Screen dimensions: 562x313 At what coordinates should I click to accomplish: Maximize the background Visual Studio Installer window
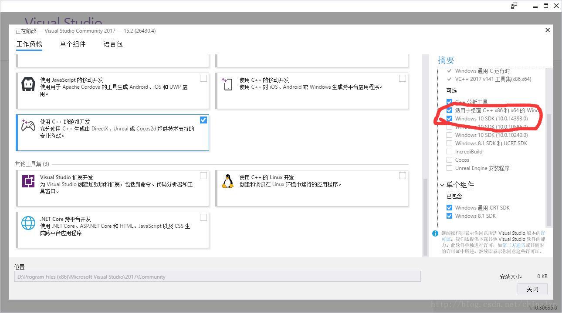546,6
